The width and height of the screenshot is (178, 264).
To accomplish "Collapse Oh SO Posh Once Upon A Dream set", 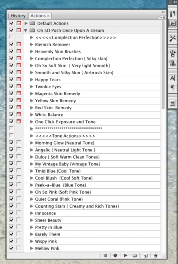I will [x=26, y=31].
